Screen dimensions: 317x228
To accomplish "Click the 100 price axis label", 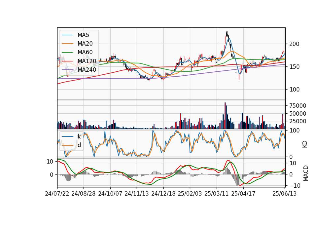I will coord(294,90).
